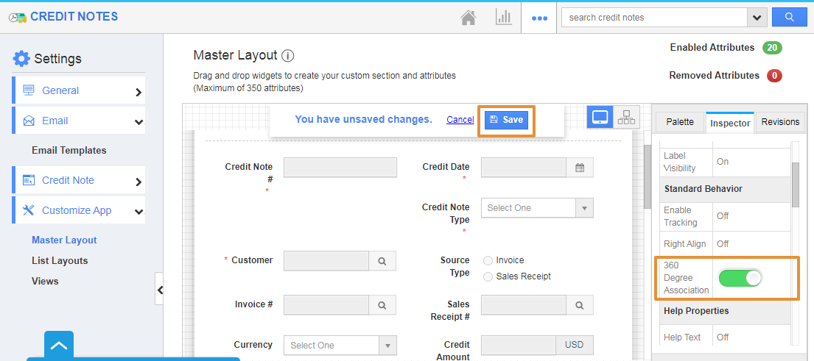Click the Standard Behavior section header
814x361 pixels.
click(725, 189)
